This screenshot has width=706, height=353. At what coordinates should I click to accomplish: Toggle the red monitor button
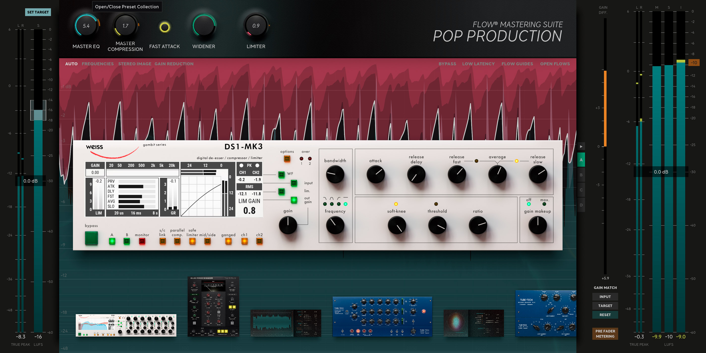tap(142, 241)
